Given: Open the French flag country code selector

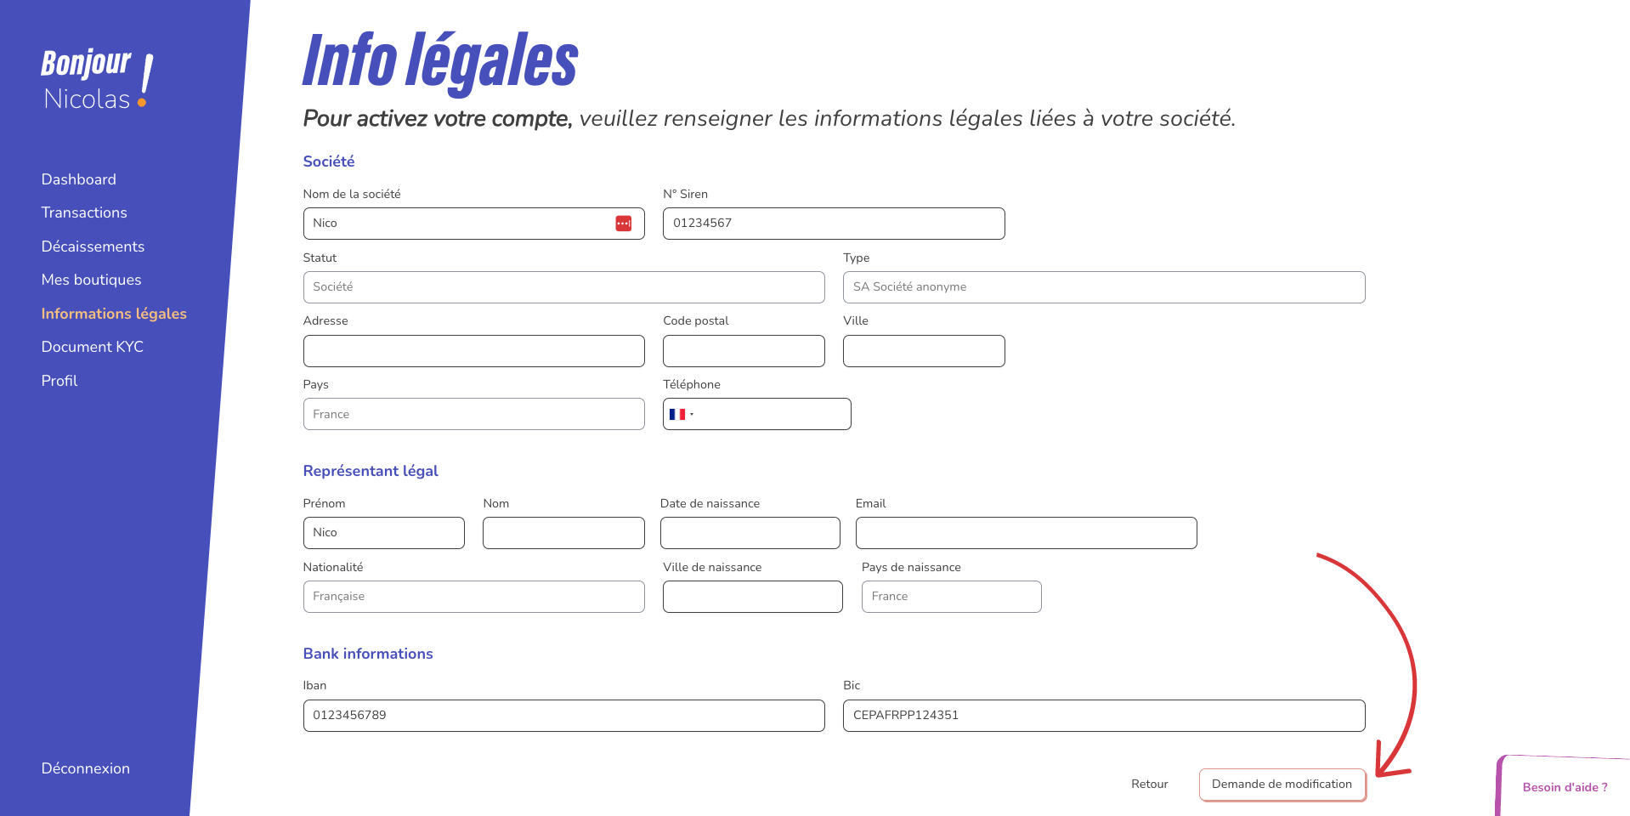Looking at the screenshot, I should tap(682, 414).
